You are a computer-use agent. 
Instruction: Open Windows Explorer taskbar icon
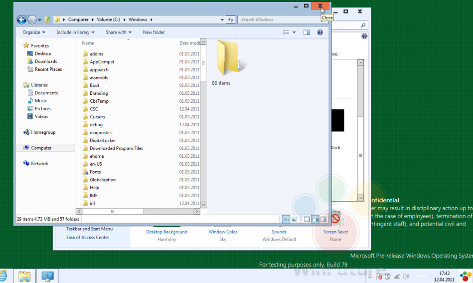tap(24, 276)
